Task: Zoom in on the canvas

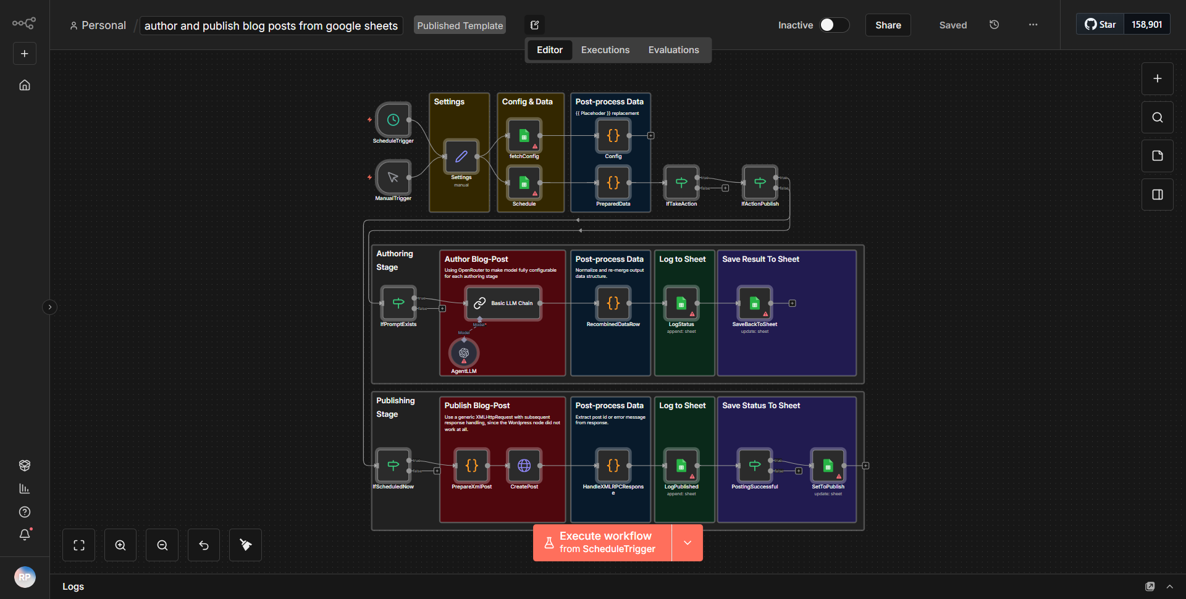Action: click(120, 545)
